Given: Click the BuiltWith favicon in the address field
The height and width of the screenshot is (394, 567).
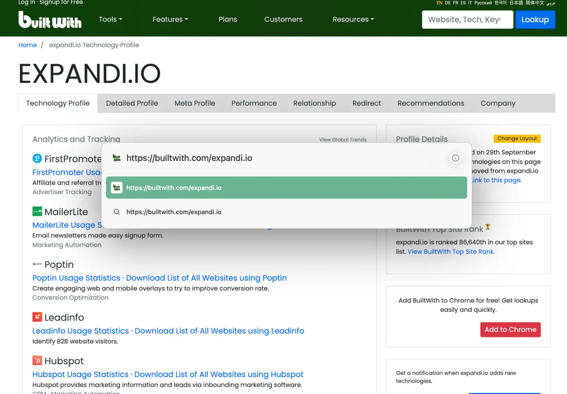Looking at the screenshot, I should pyautogui.click(x=117, y=158).
